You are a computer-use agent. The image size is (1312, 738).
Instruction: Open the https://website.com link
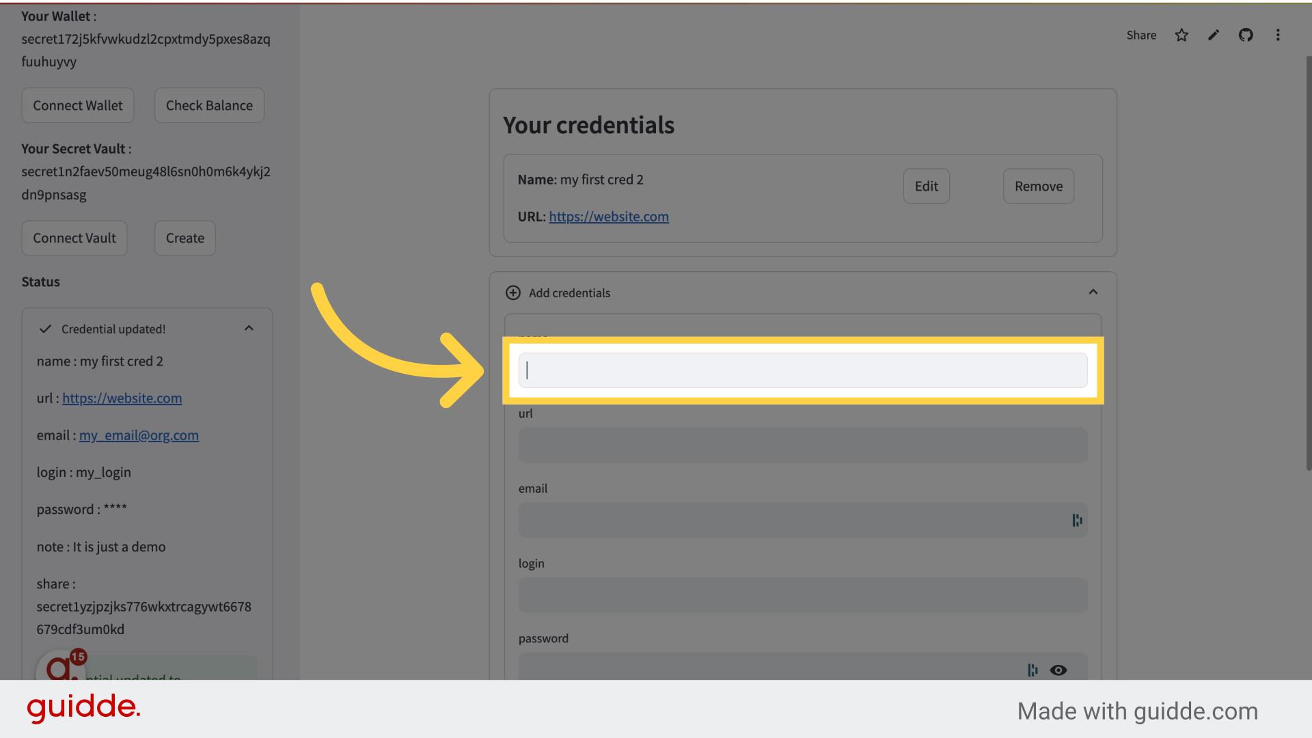[608, 216]
